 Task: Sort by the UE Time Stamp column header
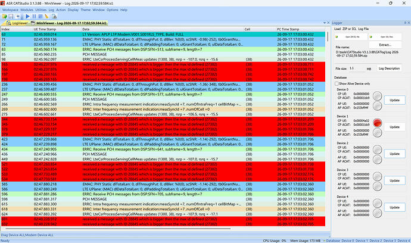[x=57, y=29]
